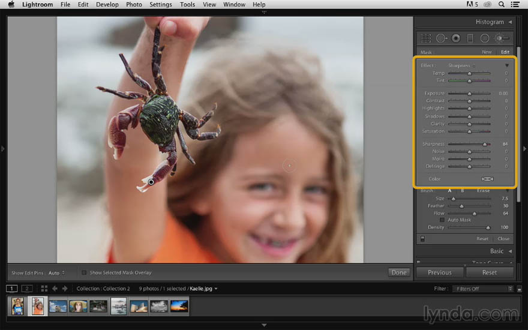Click the Density value 100
This screenshot has height=330, width=528.
click(504, 227)
